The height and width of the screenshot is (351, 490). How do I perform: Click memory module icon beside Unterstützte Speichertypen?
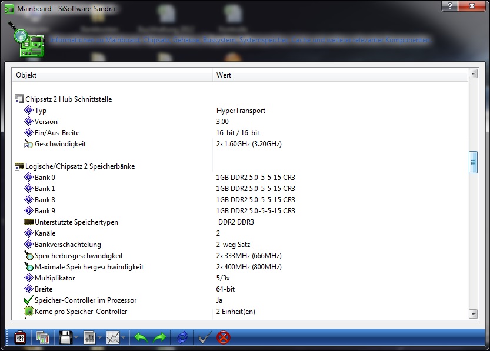click(29, 222)
